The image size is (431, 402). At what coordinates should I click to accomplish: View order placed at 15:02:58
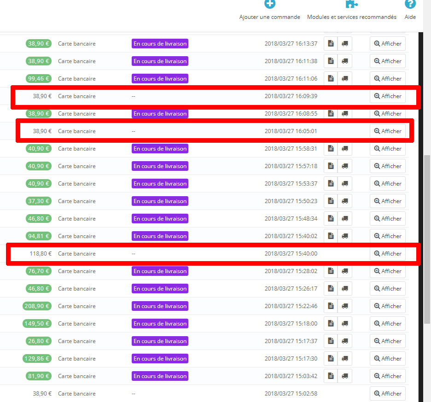[x=388, y=393]
